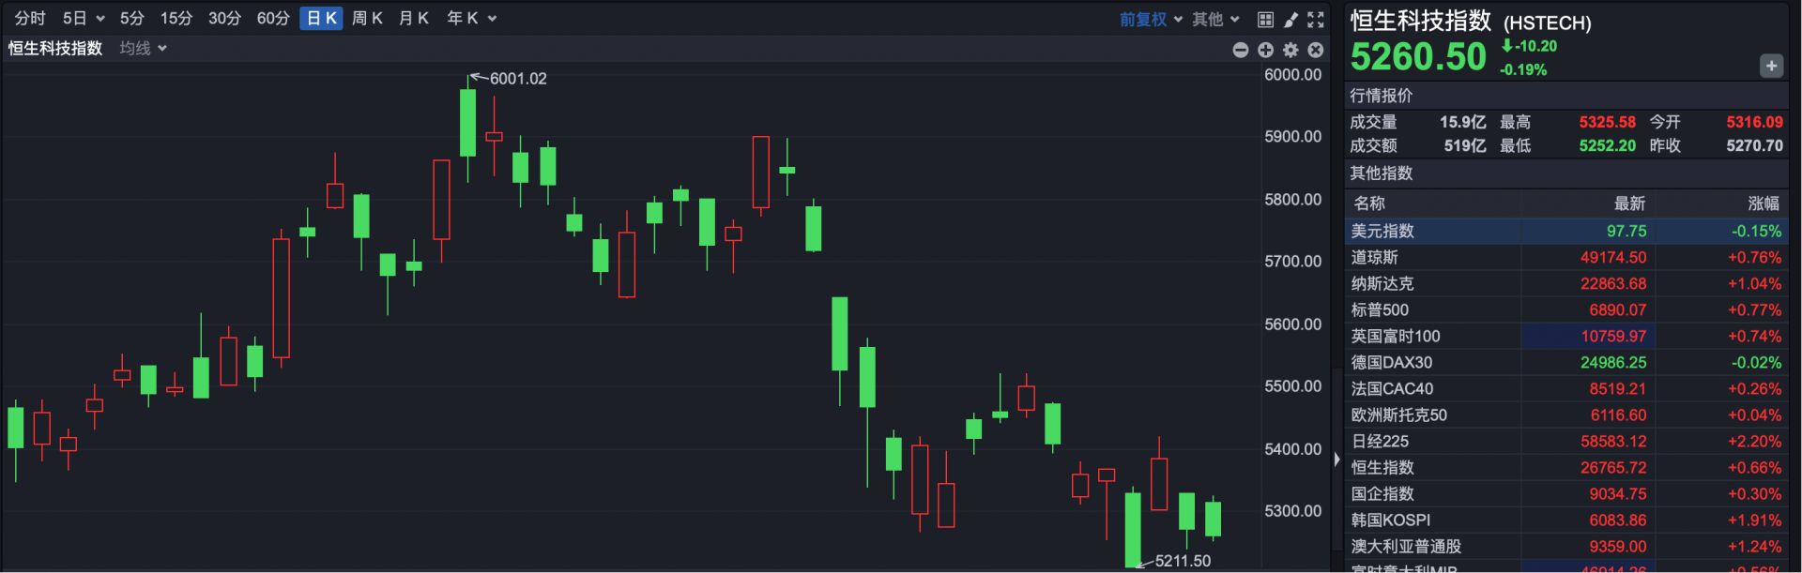Switch to the 分时 intraday tab
The image size is (1802, 573).
[30, 18]
